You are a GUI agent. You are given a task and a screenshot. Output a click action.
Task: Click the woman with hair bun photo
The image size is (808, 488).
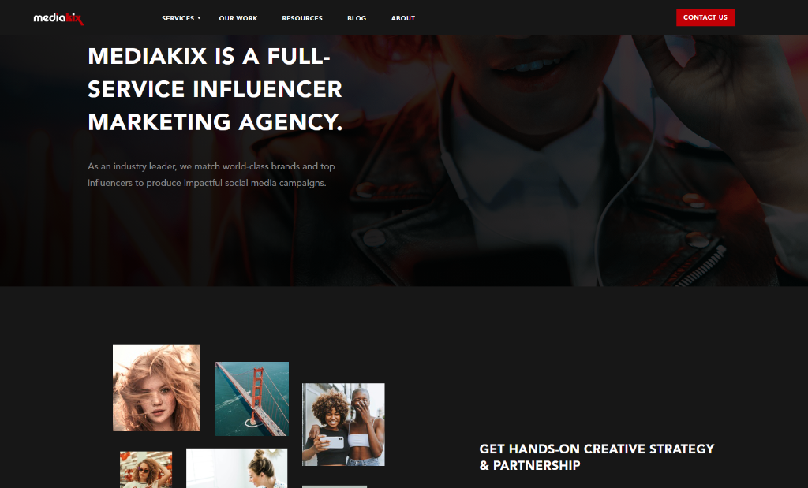[x=237, y=468]
